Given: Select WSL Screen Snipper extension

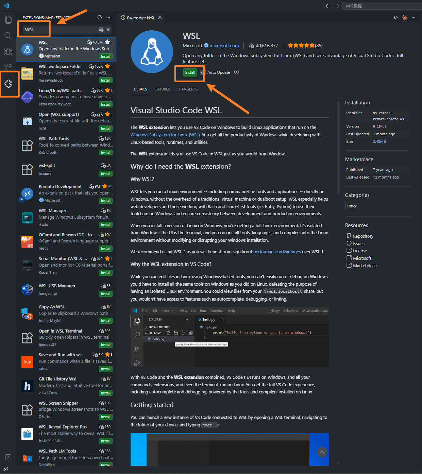Looking at the screenshot, I should click(x=66, y=410).
